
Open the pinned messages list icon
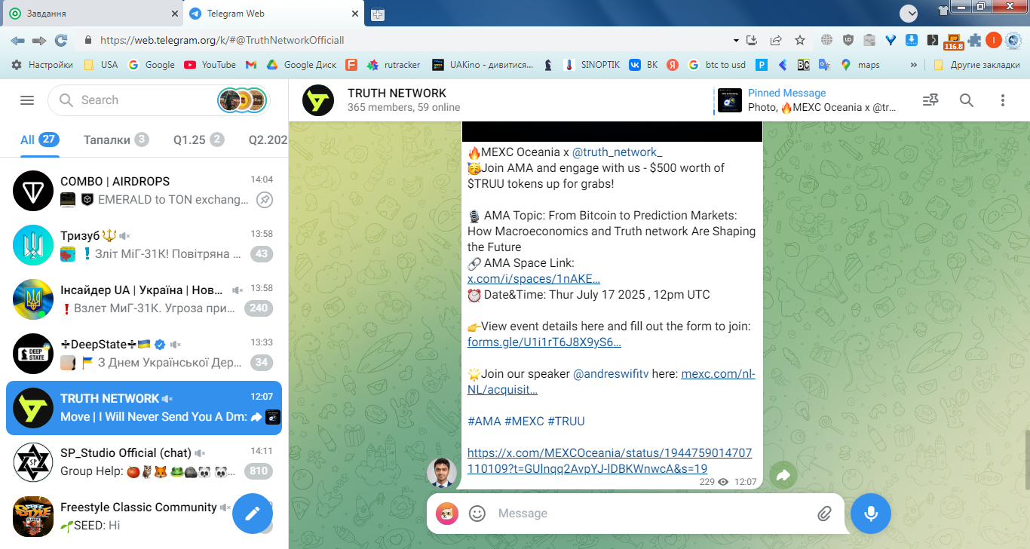[x=930, y=100]
